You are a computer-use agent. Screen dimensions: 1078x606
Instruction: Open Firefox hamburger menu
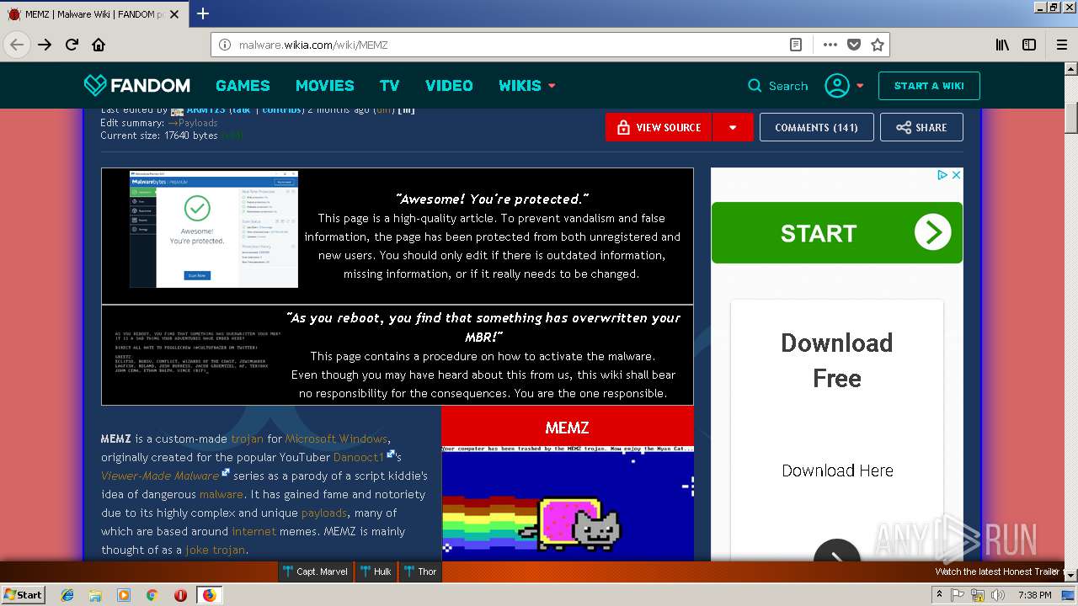(1060, 45)
